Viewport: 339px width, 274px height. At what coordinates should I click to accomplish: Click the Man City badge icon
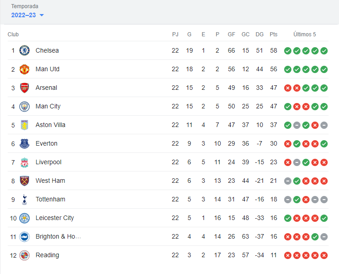[x=24, y=106]
